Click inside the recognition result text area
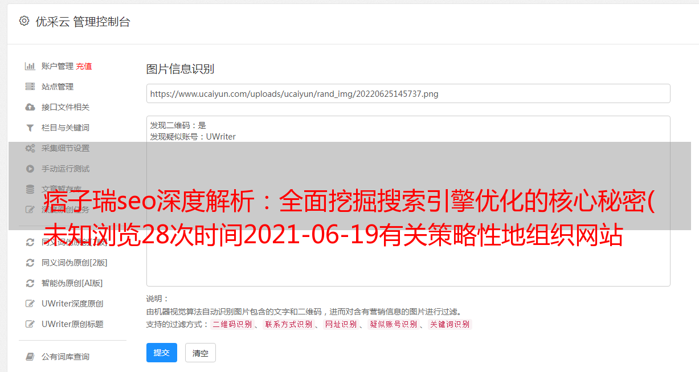 (408, 201)
